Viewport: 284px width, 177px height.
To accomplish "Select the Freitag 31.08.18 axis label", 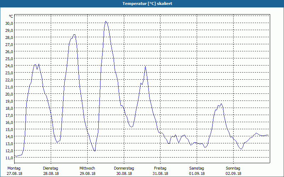I will coord(160,171).
